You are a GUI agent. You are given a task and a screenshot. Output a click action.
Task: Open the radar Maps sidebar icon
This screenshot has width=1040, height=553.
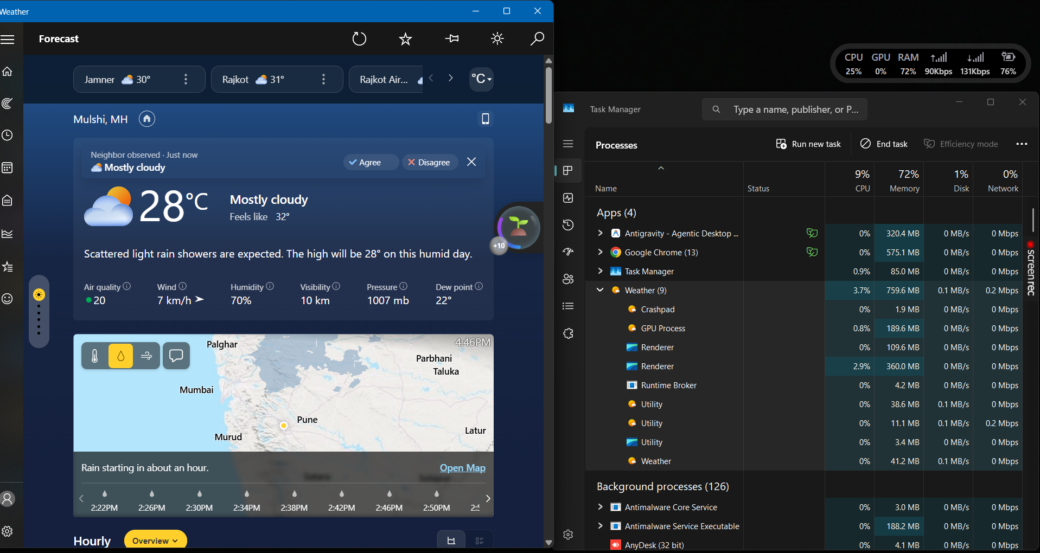(x=8, y=103)
